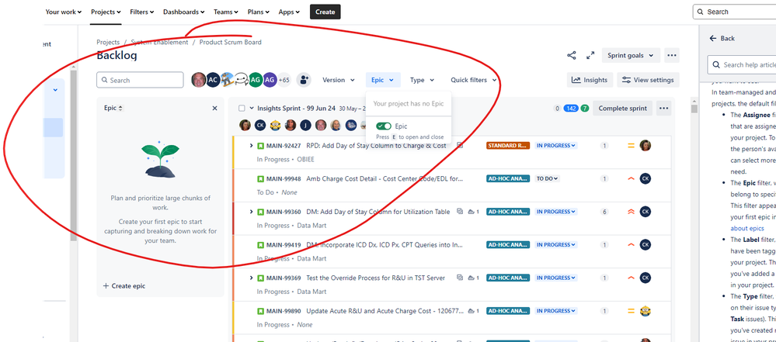Open the Sprint goals dropdown

coord(631,55)
